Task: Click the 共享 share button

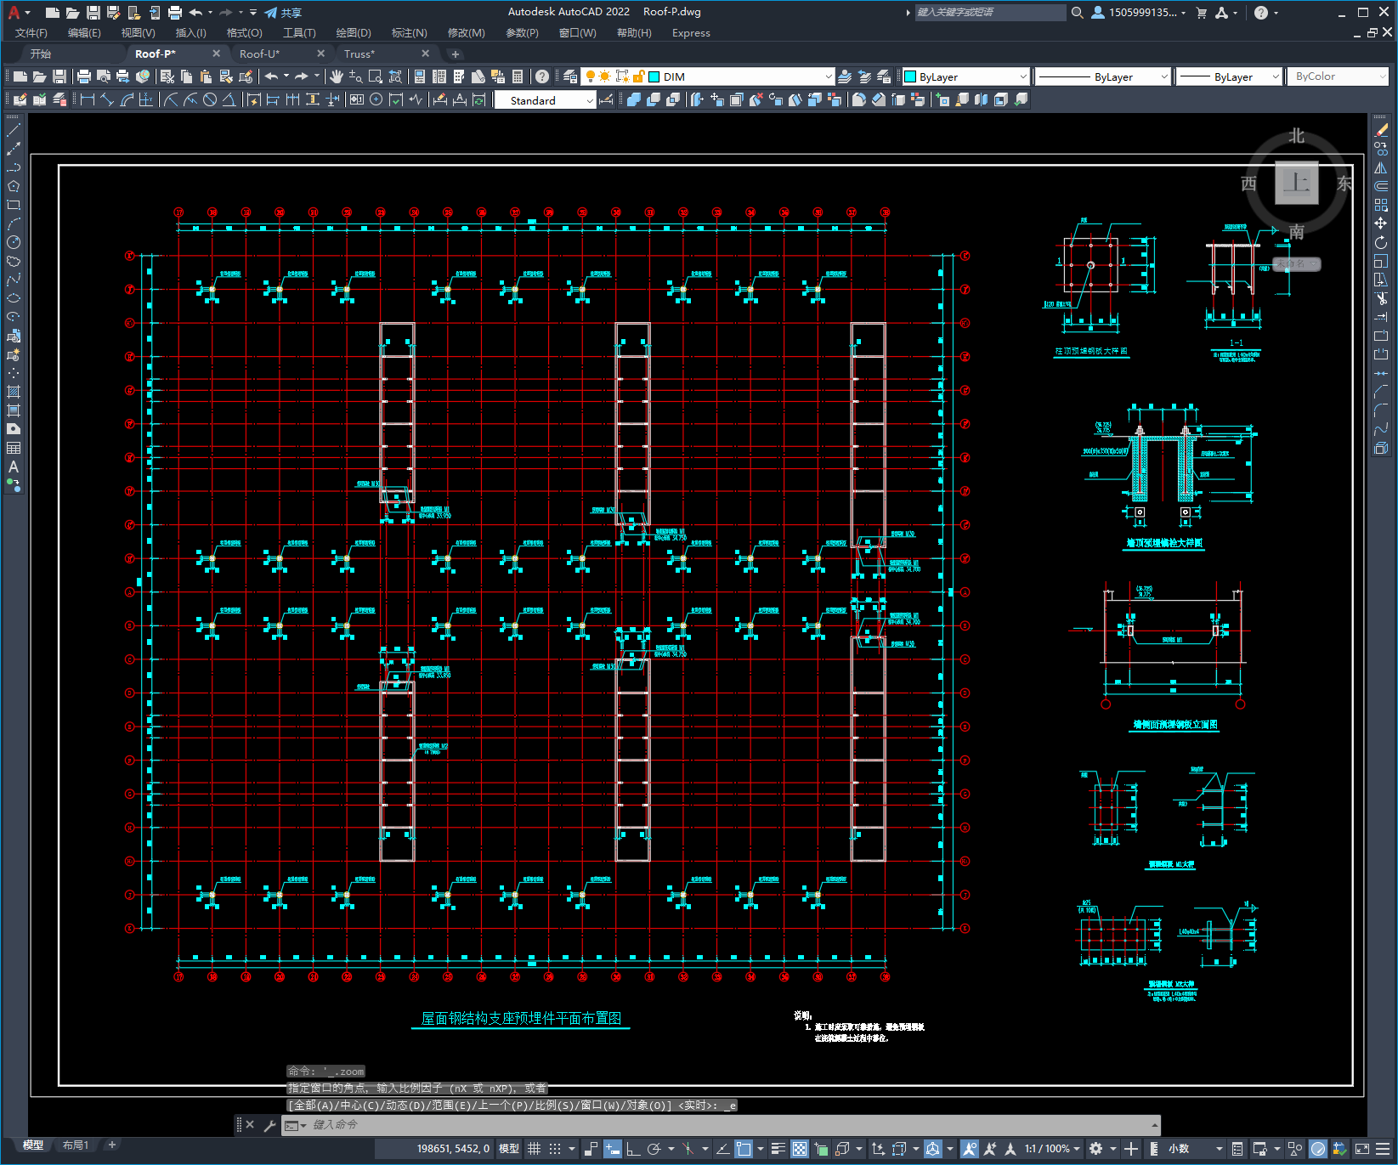Action: point(283,13)
